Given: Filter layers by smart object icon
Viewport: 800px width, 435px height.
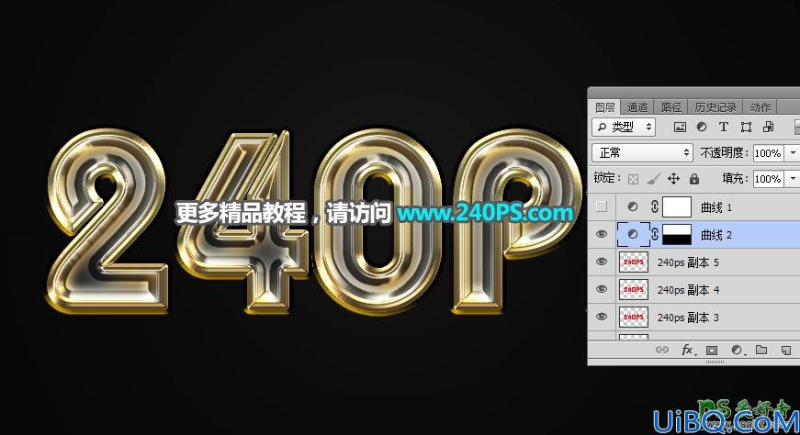Looking at the screenshot, I should click(x=769, y=127).
